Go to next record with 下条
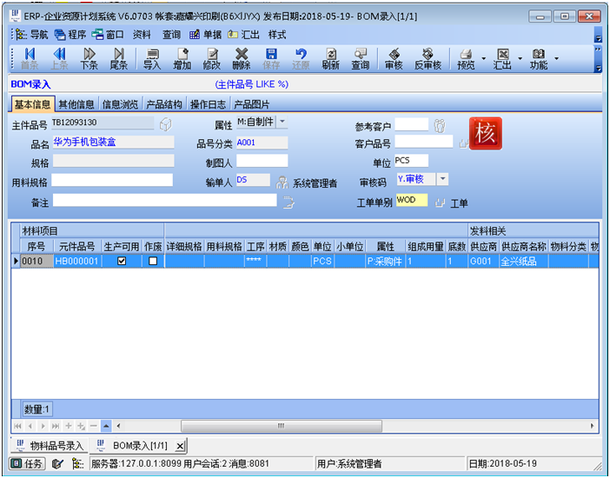This screenshot has height=478, width=610. tap(89, 58)
